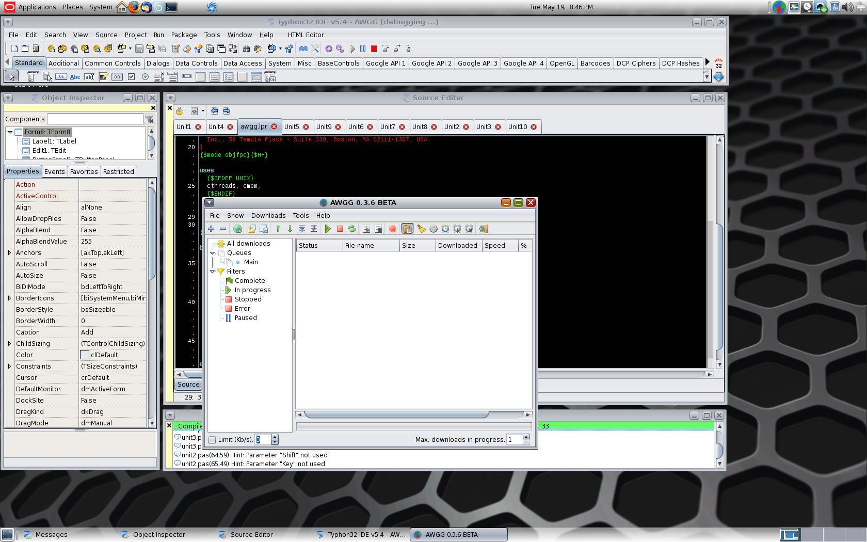Collapse the Queues tree node in AWGG

point(212,253)
